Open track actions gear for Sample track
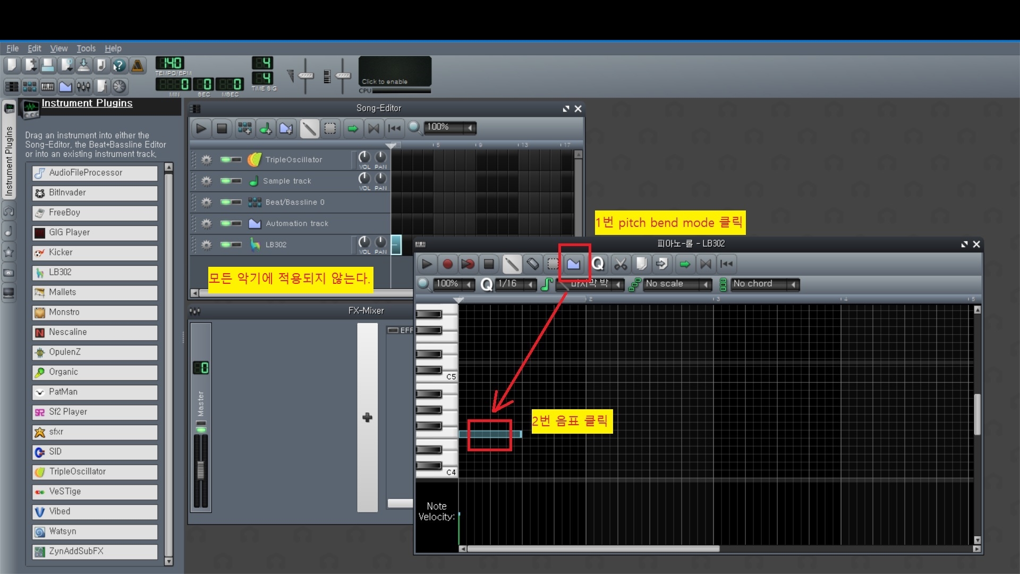The image size is (1020, 574). 207,181
